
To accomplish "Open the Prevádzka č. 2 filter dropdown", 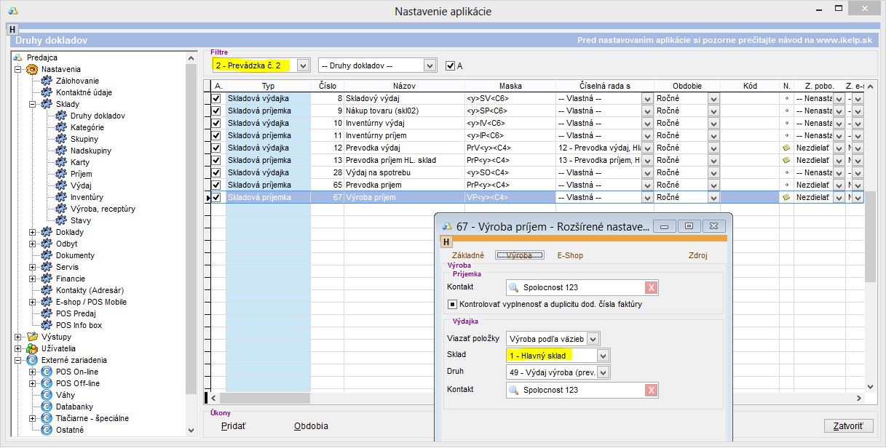I will (x=304, y=65).
